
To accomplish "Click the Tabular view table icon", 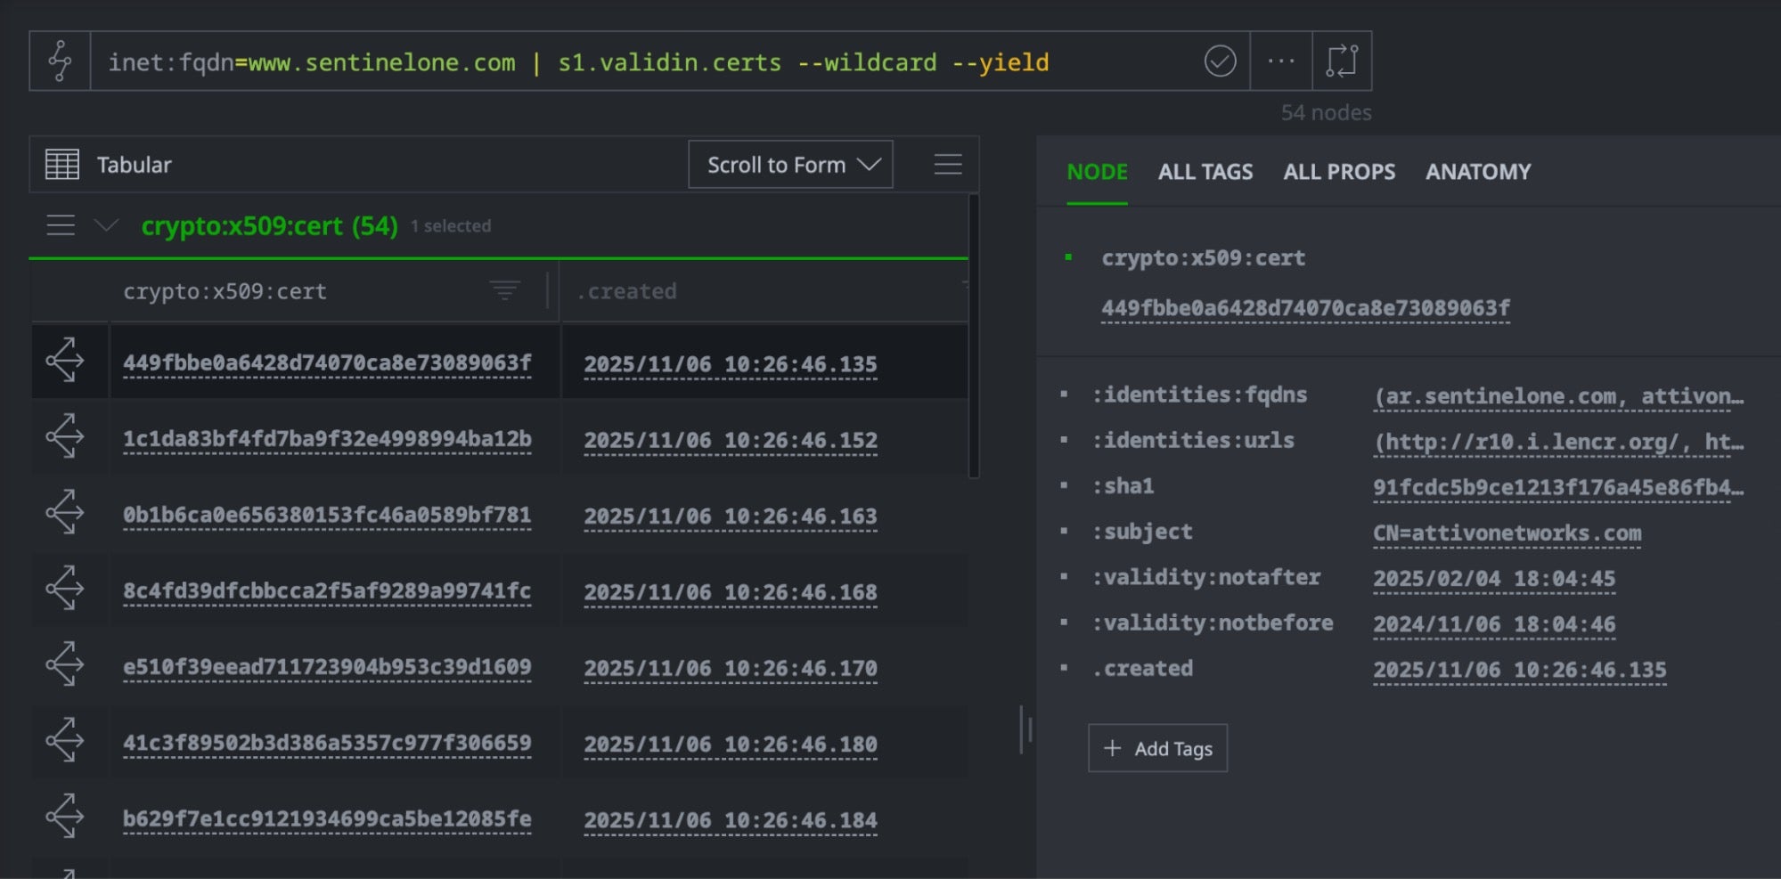I will [62, 165].
